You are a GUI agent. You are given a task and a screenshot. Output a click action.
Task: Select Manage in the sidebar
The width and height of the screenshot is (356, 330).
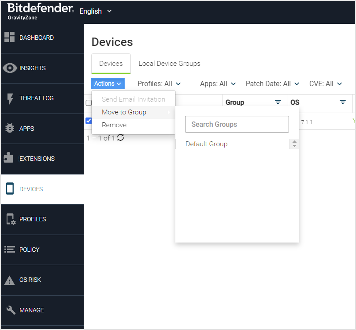coord(31,310)
